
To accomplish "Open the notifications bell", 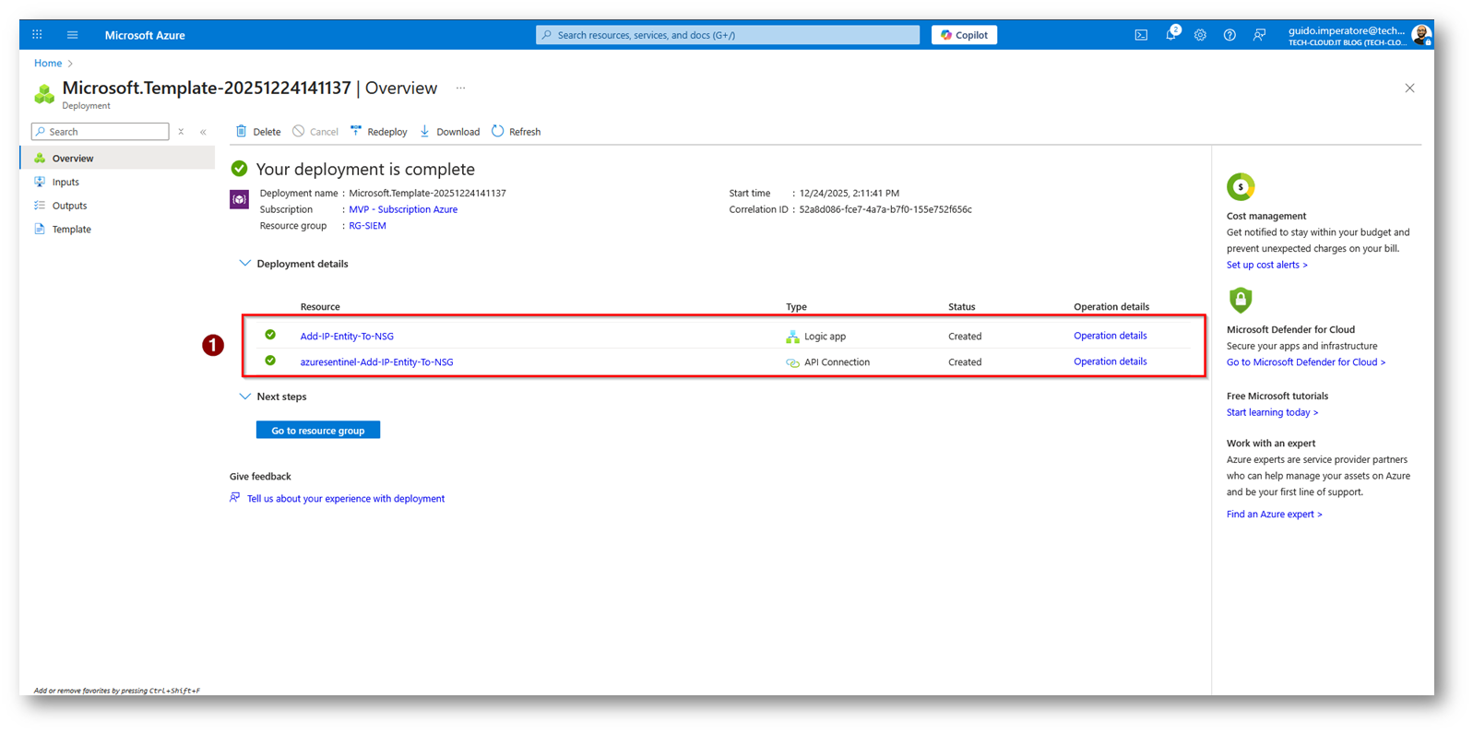I will coord(1170,35).
